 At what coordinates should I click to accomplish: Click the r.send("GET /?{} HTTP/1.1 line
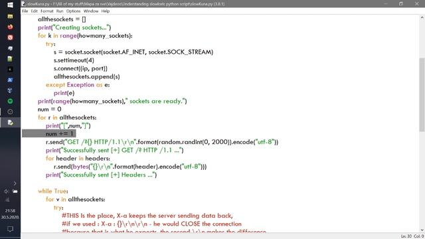click(162, 142)
